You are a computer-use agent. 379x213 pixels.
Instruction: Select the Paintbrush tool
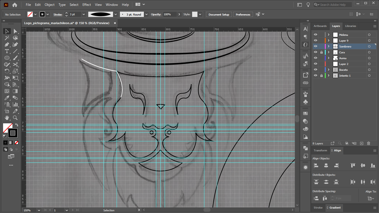[x=16, y=58]
